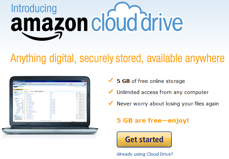Click the storage usage bar on laptop

click(x=18, y=117)
